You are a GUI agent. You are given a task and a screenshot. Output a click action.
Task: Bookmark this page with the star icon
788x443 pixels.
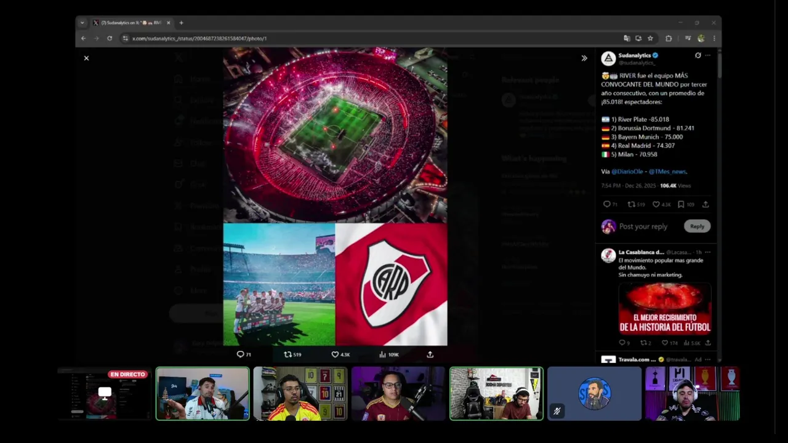[650, 38]
